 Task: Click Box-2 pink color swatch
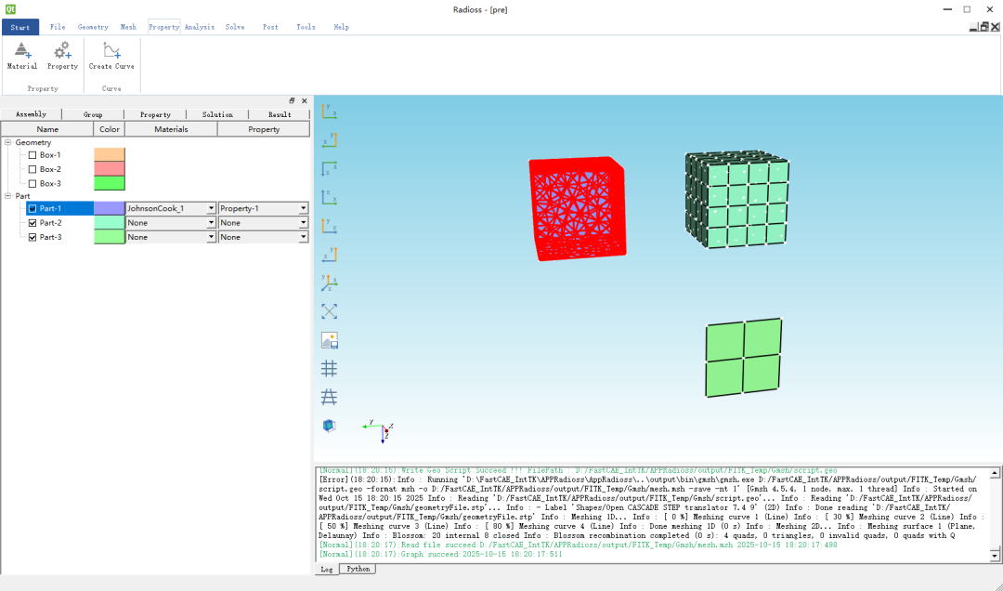[x=110, y=169]
